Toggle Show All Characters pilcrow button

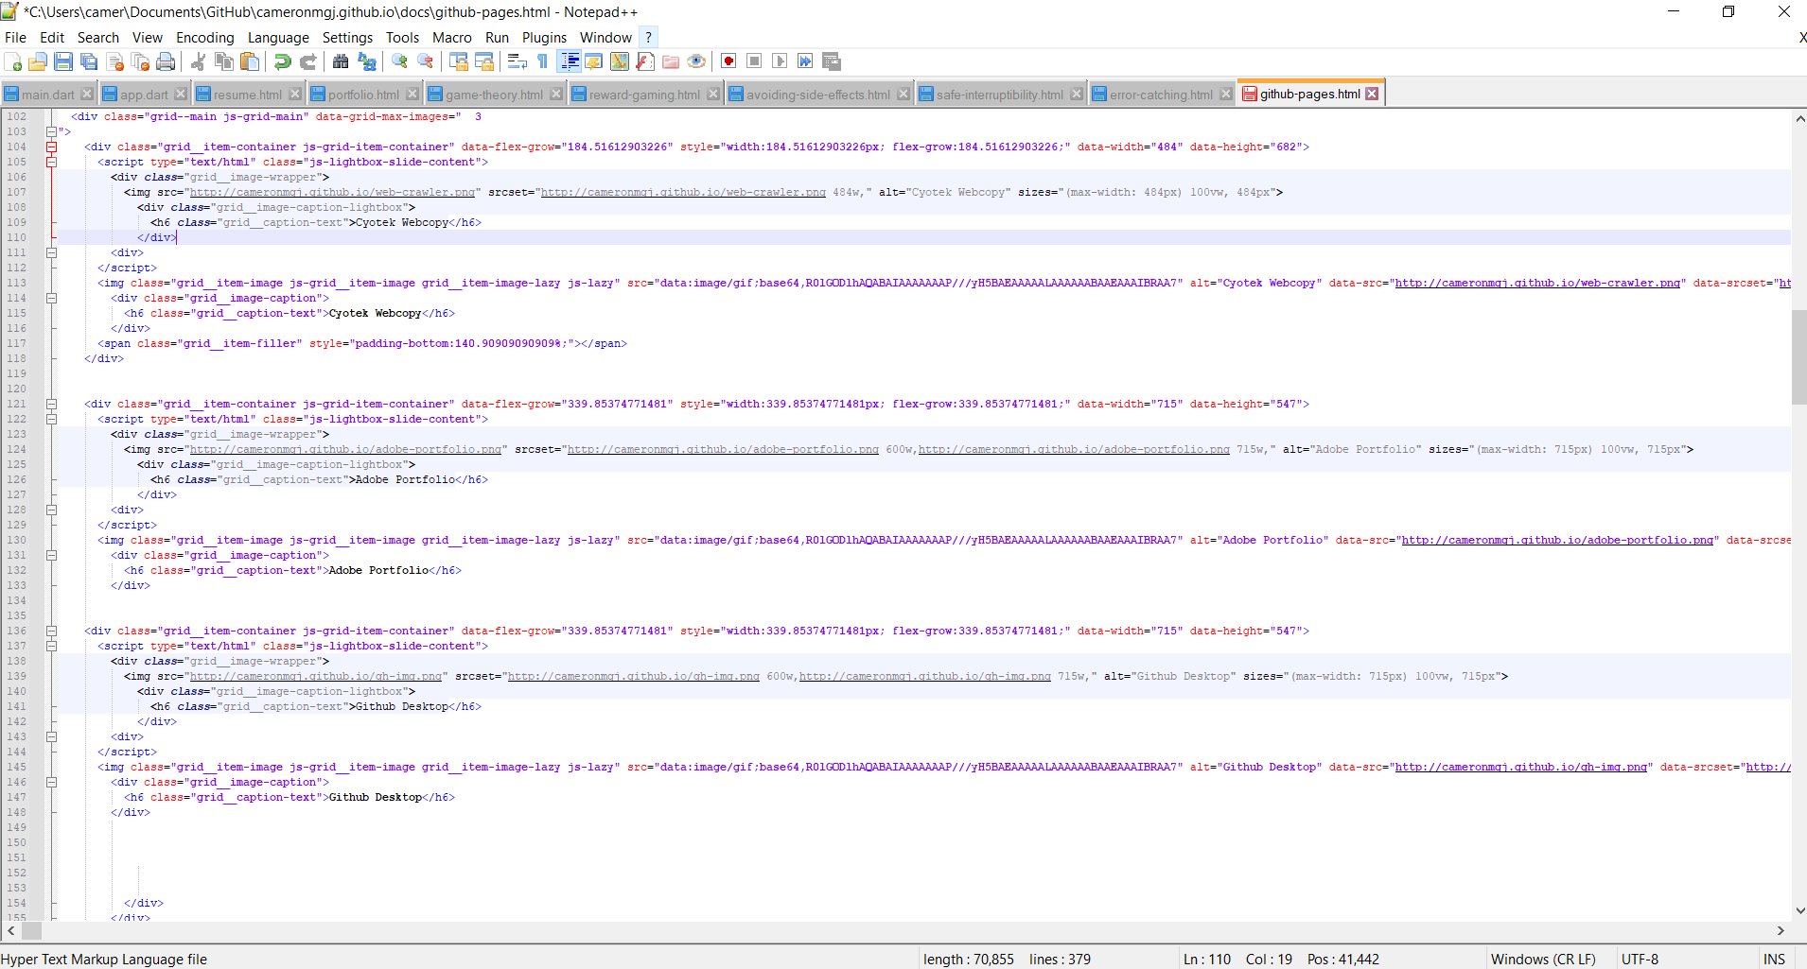tap(542, 61)
